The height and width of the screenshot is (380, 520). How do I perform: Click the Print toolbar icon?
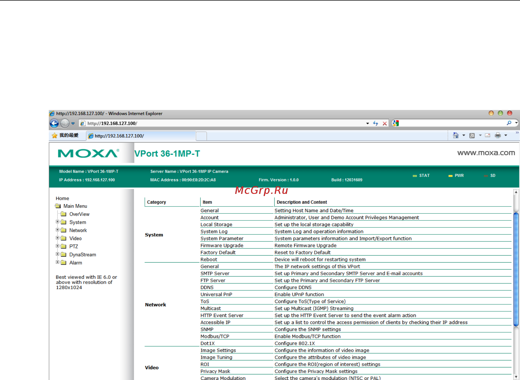click(498, 135)
